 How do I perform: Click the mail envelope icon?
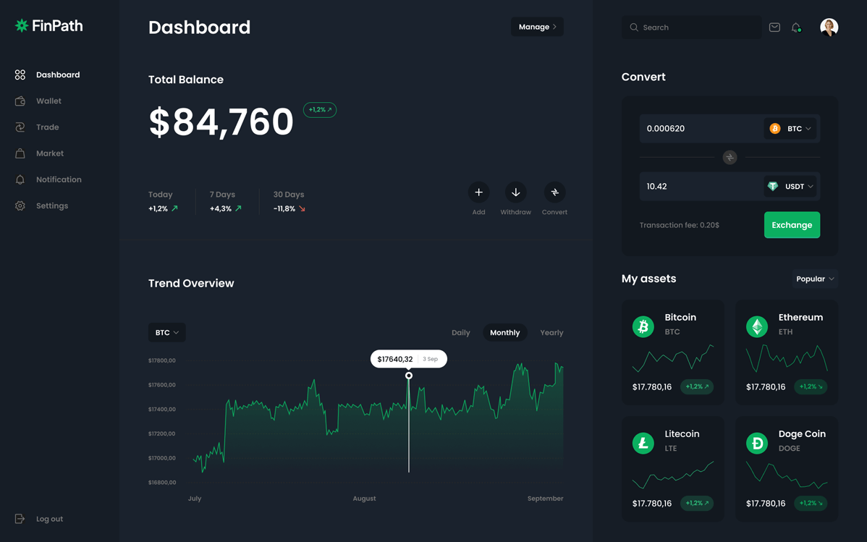click(x=774, y=27)
